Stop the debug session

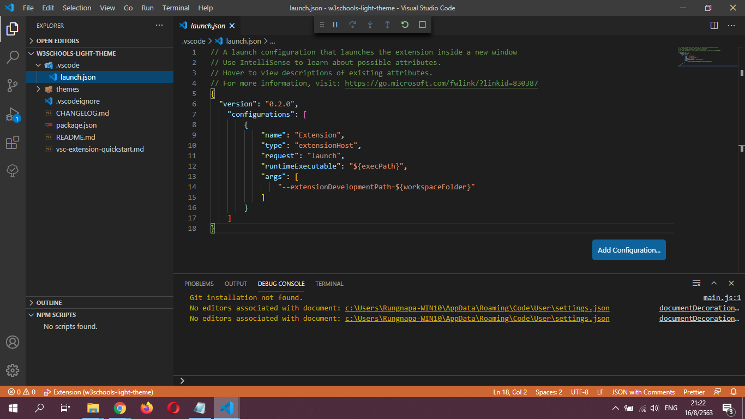pyautogui.click(x=422, y=25)
